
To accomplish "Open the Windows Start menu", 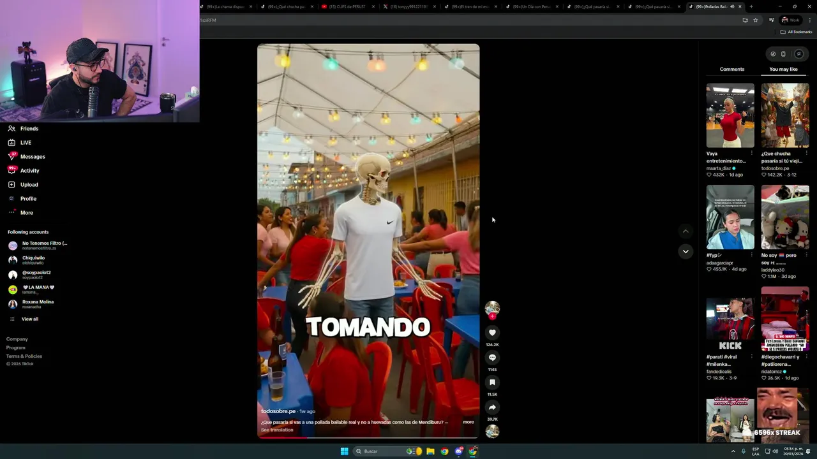I will [344, 451].
